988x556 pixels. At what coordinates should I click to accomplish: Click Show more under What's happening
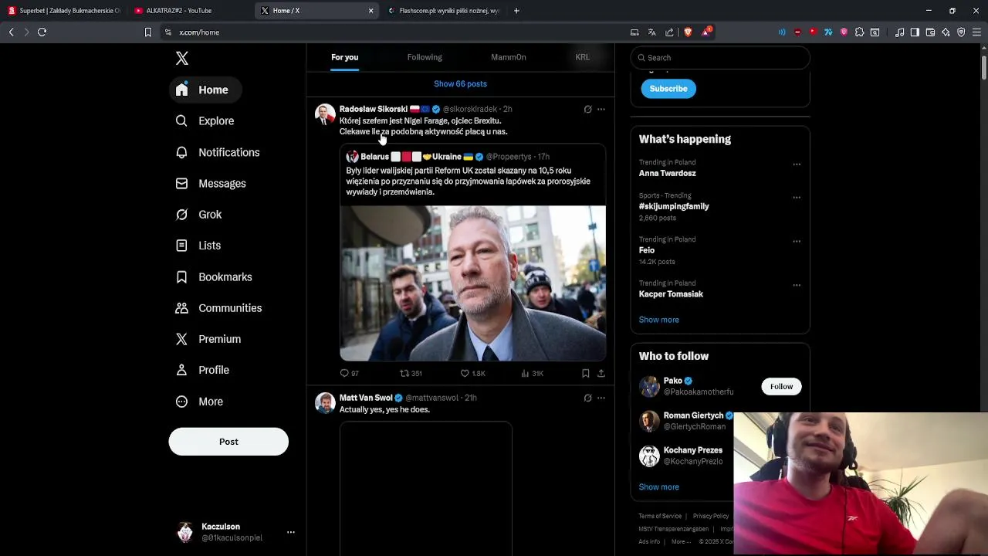pos(658,320)
